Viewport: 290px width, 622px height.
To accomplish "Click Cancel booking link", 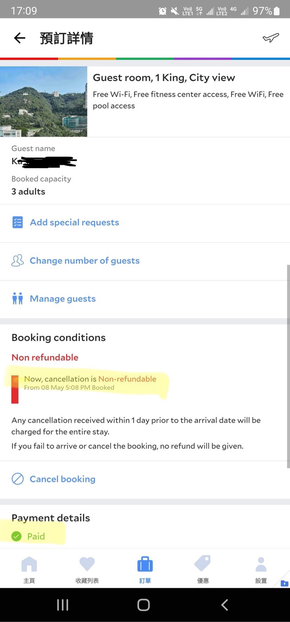I will [62, 479].
